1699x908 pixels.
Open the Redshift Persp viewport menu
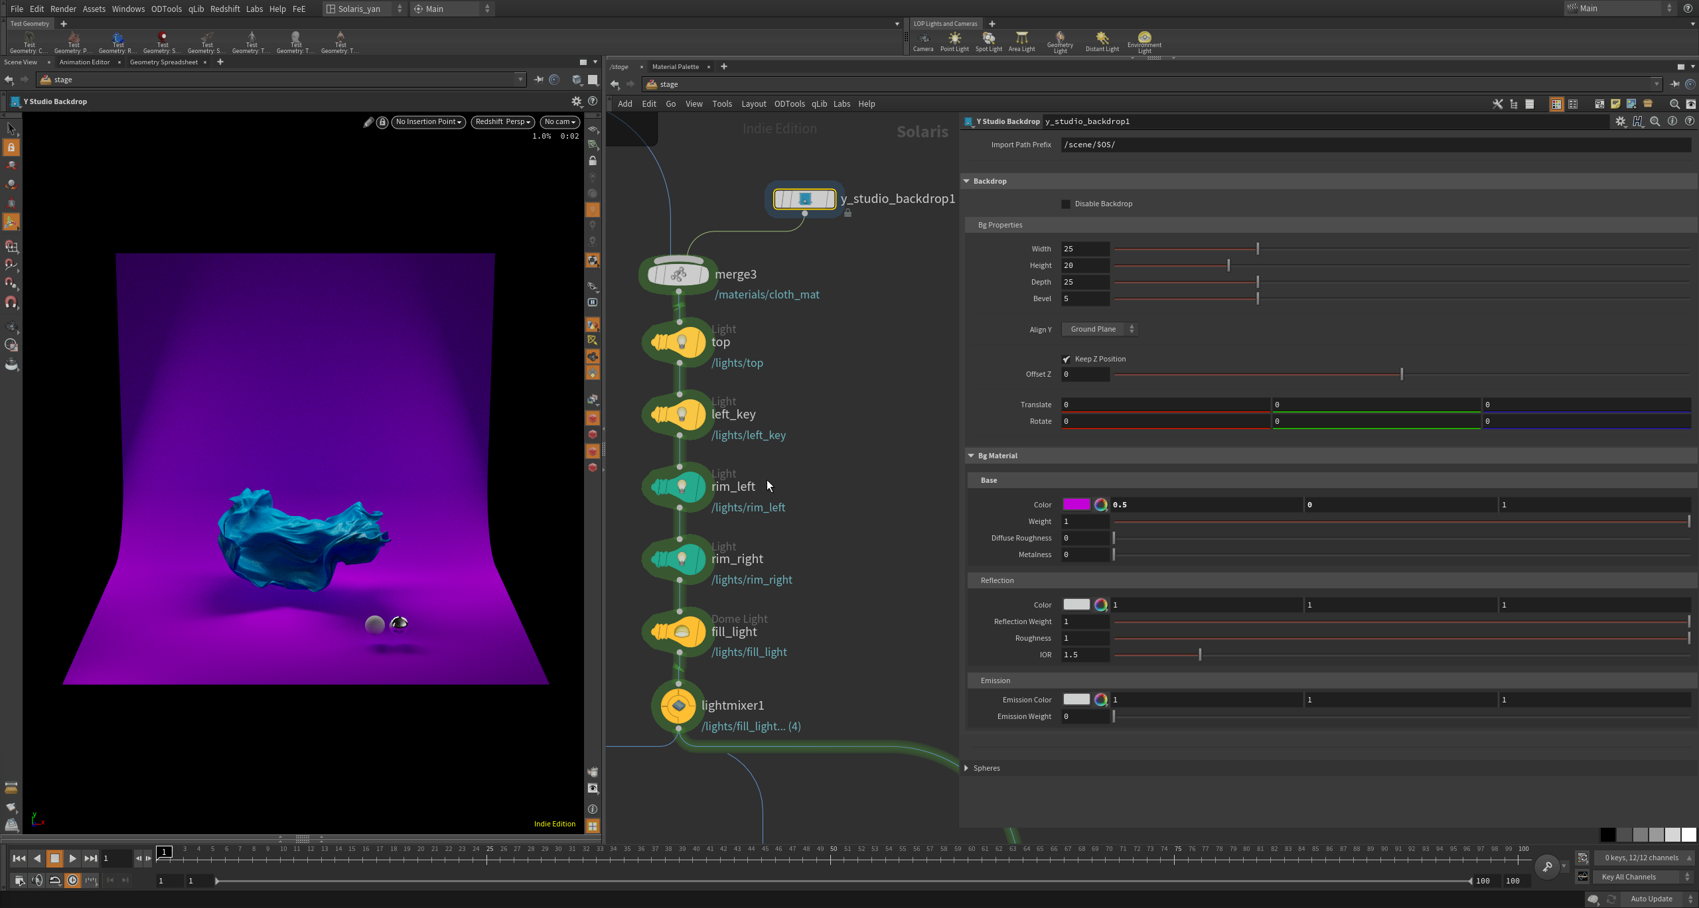coord(502,122)
